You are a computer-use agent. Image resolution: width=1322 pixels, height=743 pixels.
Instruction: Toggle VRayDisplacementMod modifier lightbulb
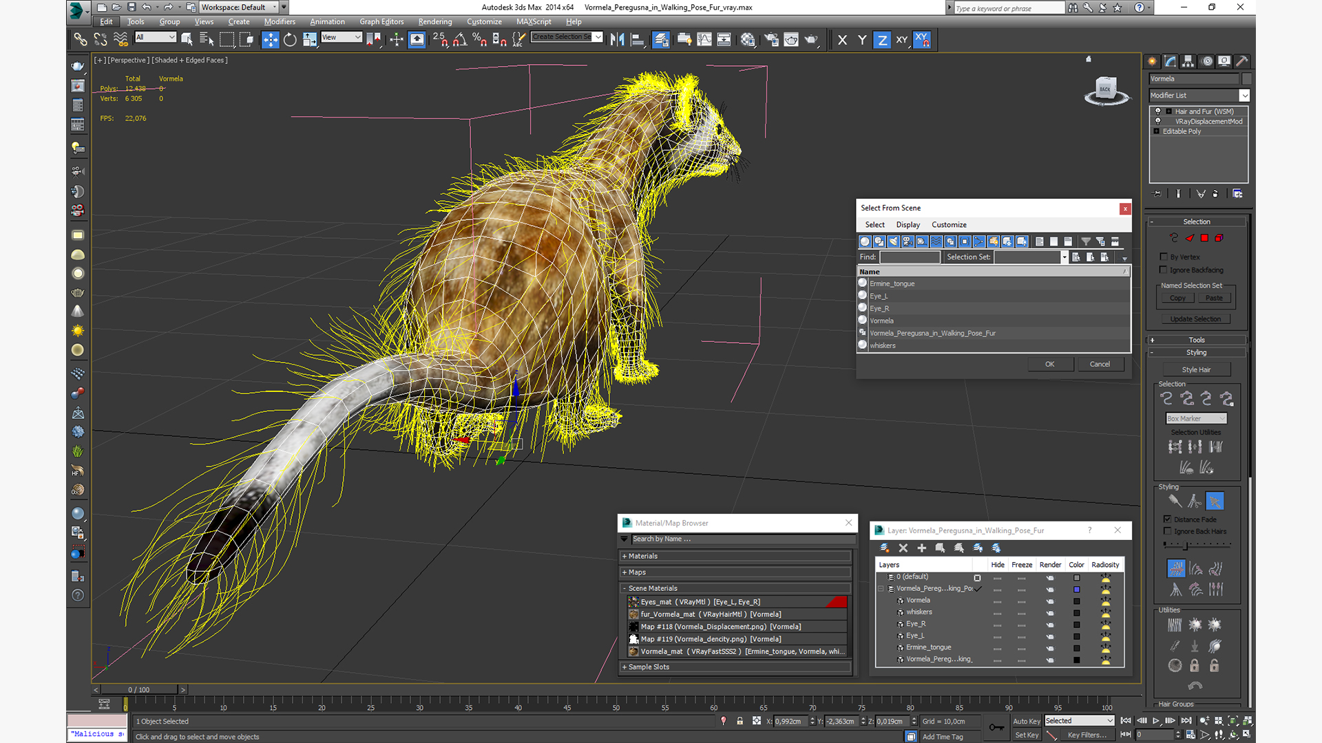[1158, 121]
